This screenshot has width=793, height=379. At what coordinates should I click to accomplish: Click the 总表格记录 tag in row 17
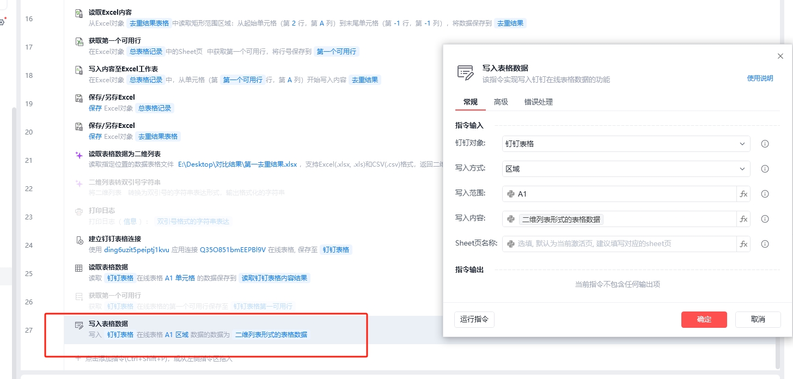click(x=145, y=51)
